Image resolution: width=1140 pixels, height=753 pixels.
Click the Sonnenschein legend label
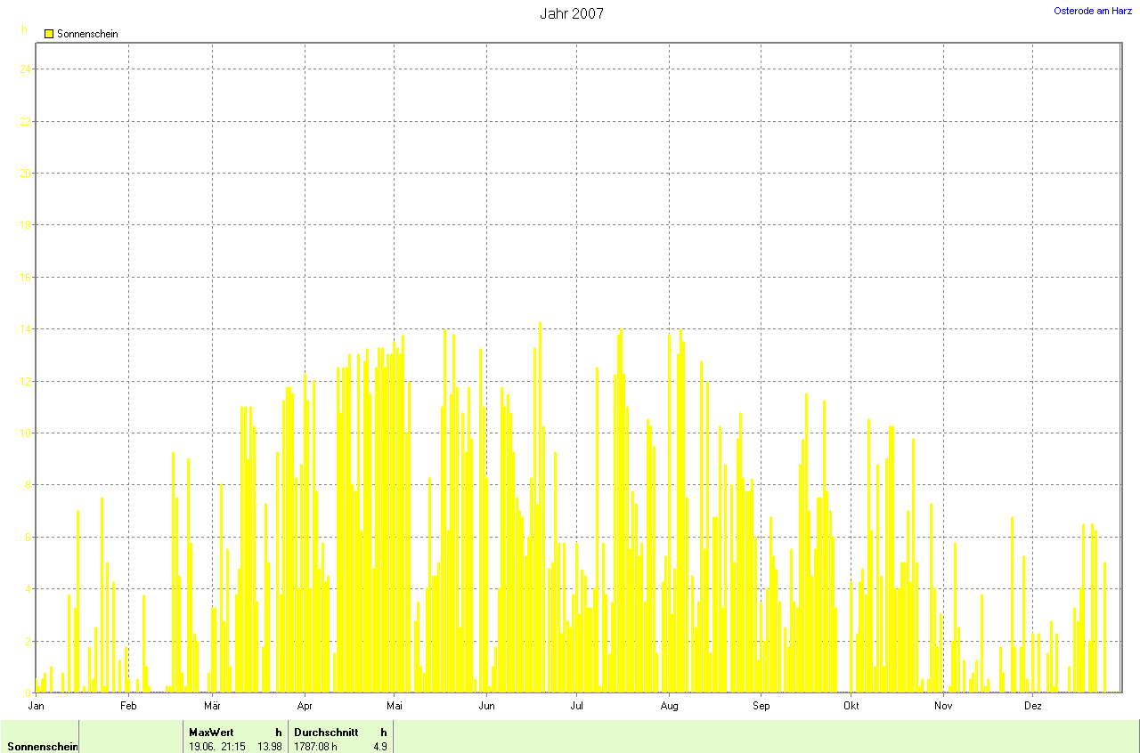tap(87, 34)
